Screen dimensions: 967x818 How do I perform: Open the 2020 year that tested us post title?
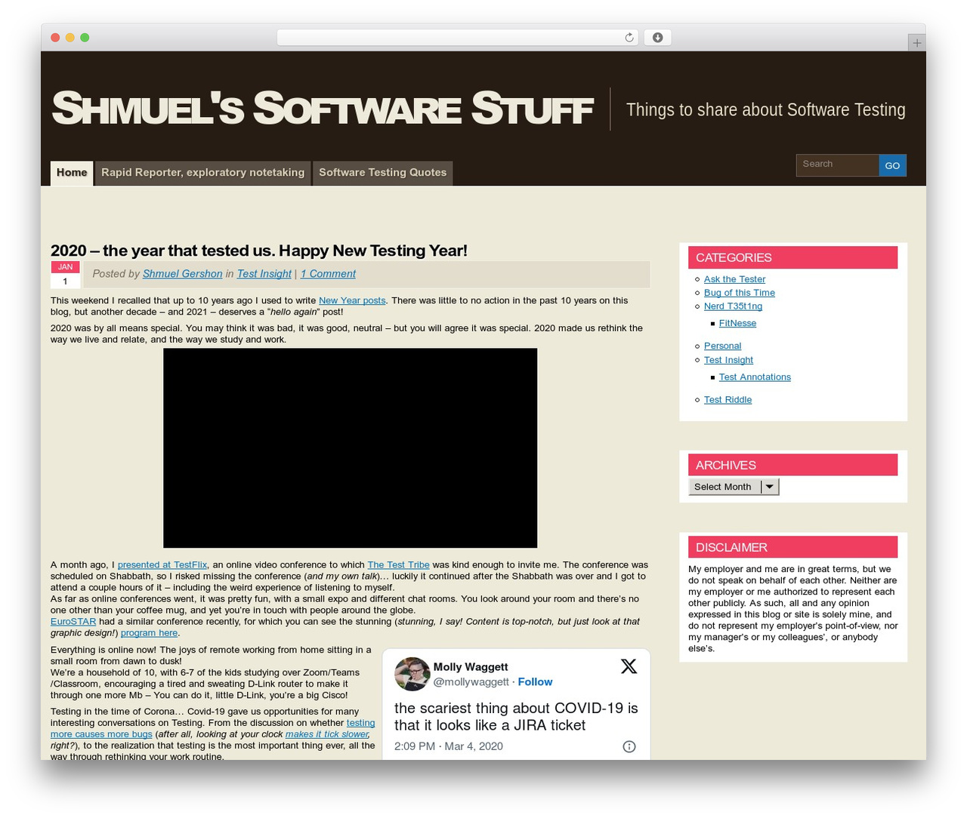[259, 251]
